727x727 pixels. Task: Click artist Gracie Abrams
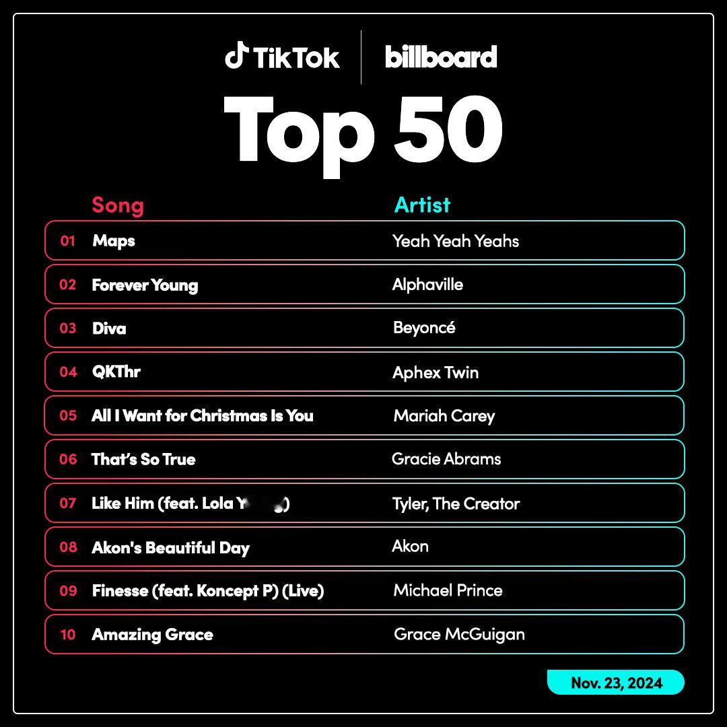point(446,459)
